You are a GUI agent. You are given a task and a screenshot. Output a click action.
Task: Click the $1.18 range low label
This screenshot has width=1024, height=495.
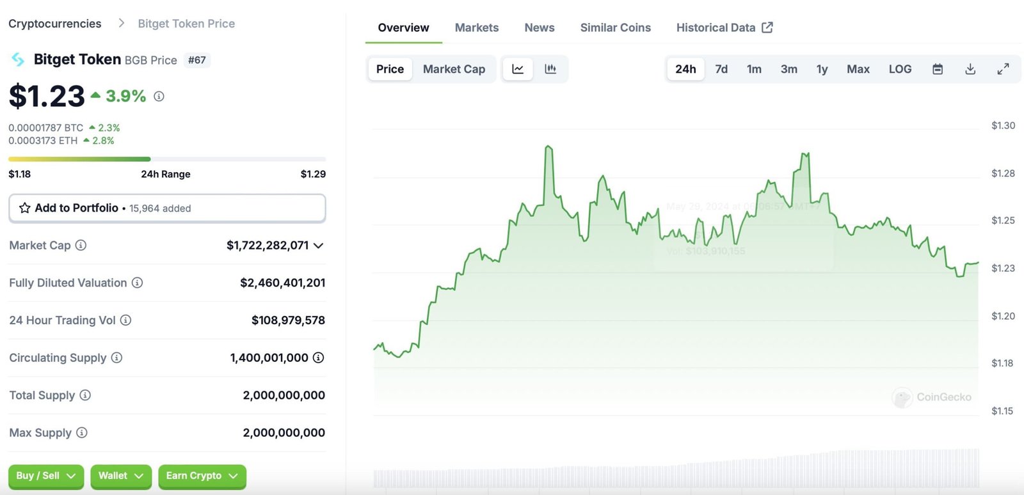(20, 174)
